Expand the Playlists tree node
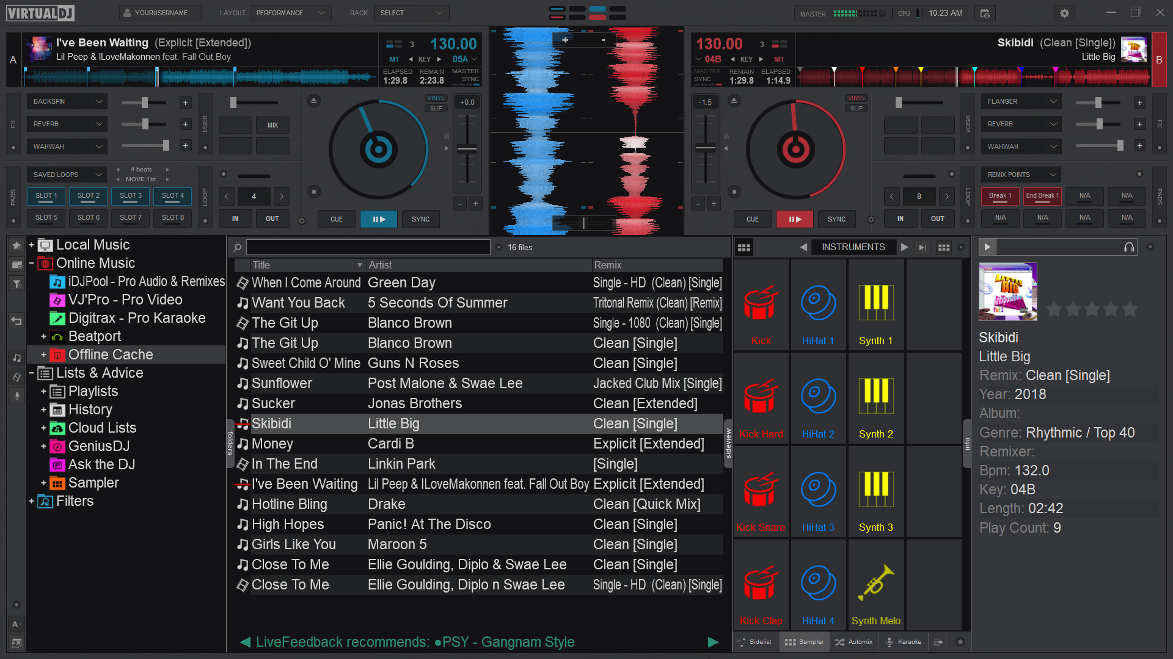 tap(43, 392)
